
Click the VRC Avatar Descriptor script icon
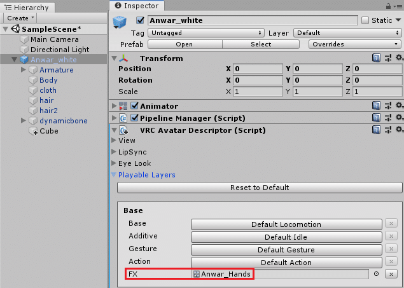[123, 130]
